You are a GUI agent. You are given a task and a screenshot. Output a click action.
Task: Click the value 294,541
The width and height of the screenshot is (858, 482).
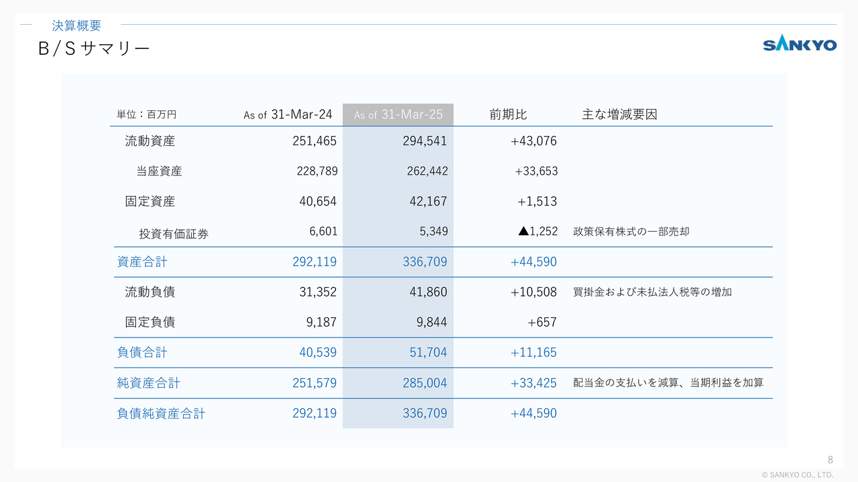click(425, 141)
